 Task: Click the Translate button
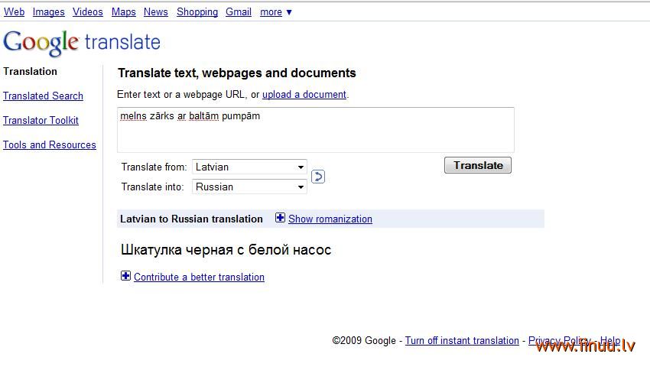(x=477, y=165)
